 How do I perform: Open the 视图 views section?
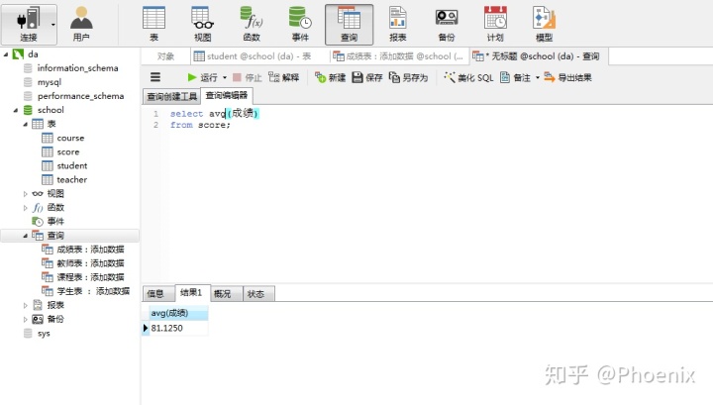[x=203, y=25]
